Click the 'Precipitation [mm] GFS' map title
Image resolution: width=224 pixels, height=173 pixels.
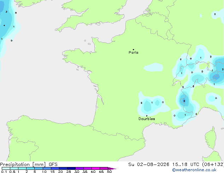pyautogui.click(x=29, y=165)
